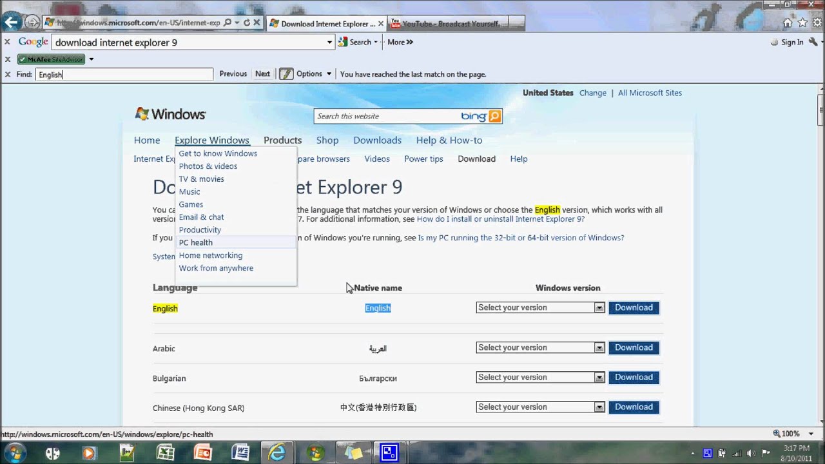The height and width of the screenshot is (464, 825).
Task: Choose Home networking in the menu
Action: pos(211,255)
